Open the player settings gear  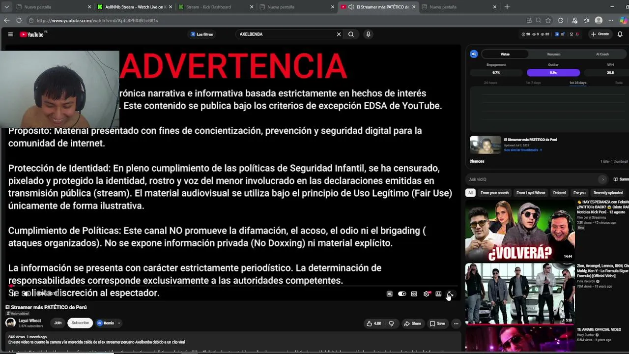click(426, 294)
